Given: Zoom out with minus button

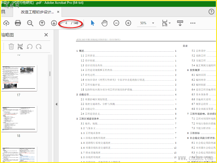Looking at the screenshot, I should (x=116, y=23).
